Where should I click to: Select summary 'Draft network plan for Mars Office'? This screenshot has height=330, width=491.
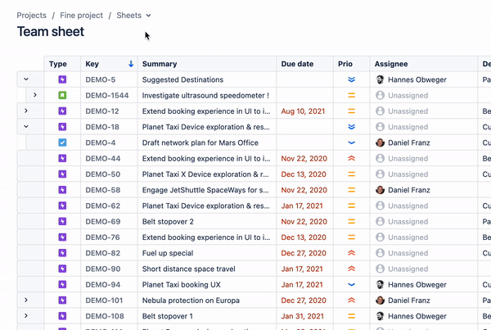pyautogui.click(x=200, y=142)
